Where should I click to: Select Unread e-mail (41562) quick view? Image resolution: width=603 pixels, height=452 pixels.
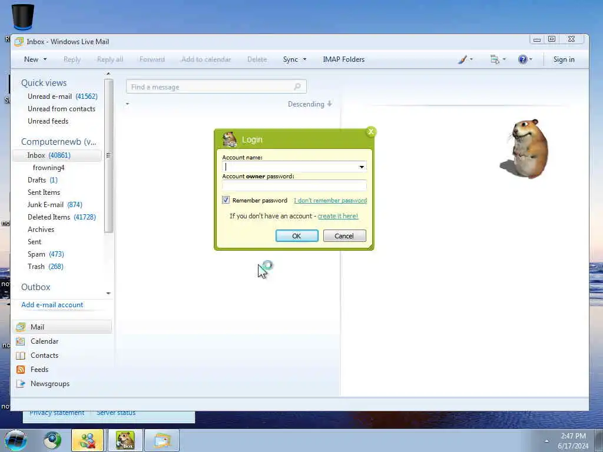pyautogui.click(x=62, y=97)
